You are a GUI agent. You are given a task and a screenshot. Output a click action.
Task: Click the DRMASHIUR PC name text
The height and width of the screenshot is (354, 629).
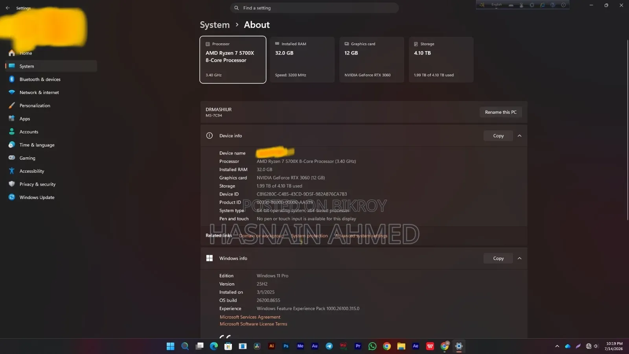point(219,109)
